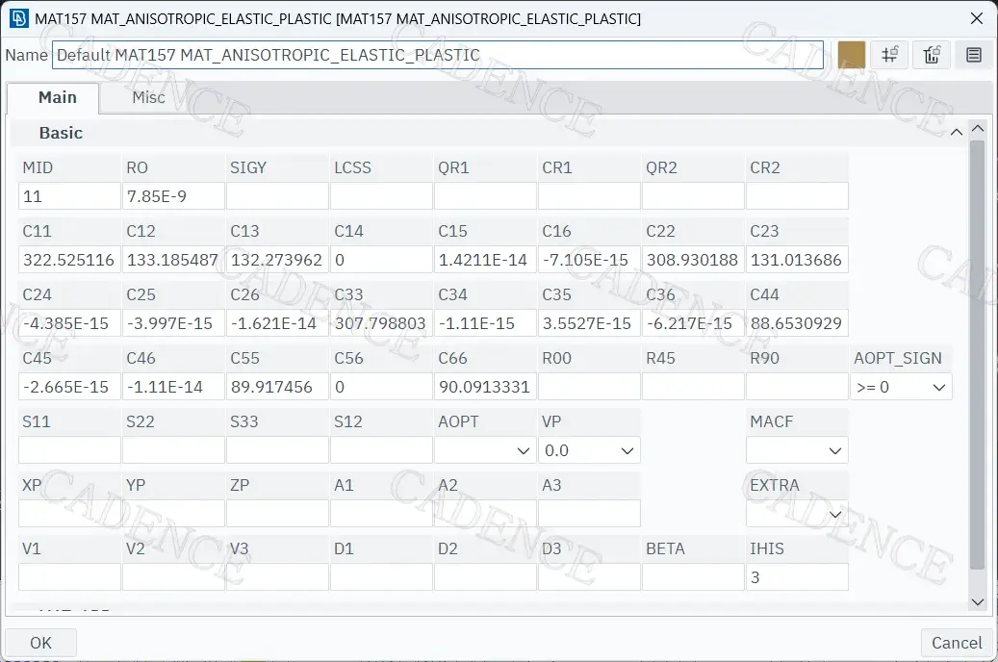Open the parameter settings icon beside color swatch
998x662 pixels.
[x=890, y=55]
